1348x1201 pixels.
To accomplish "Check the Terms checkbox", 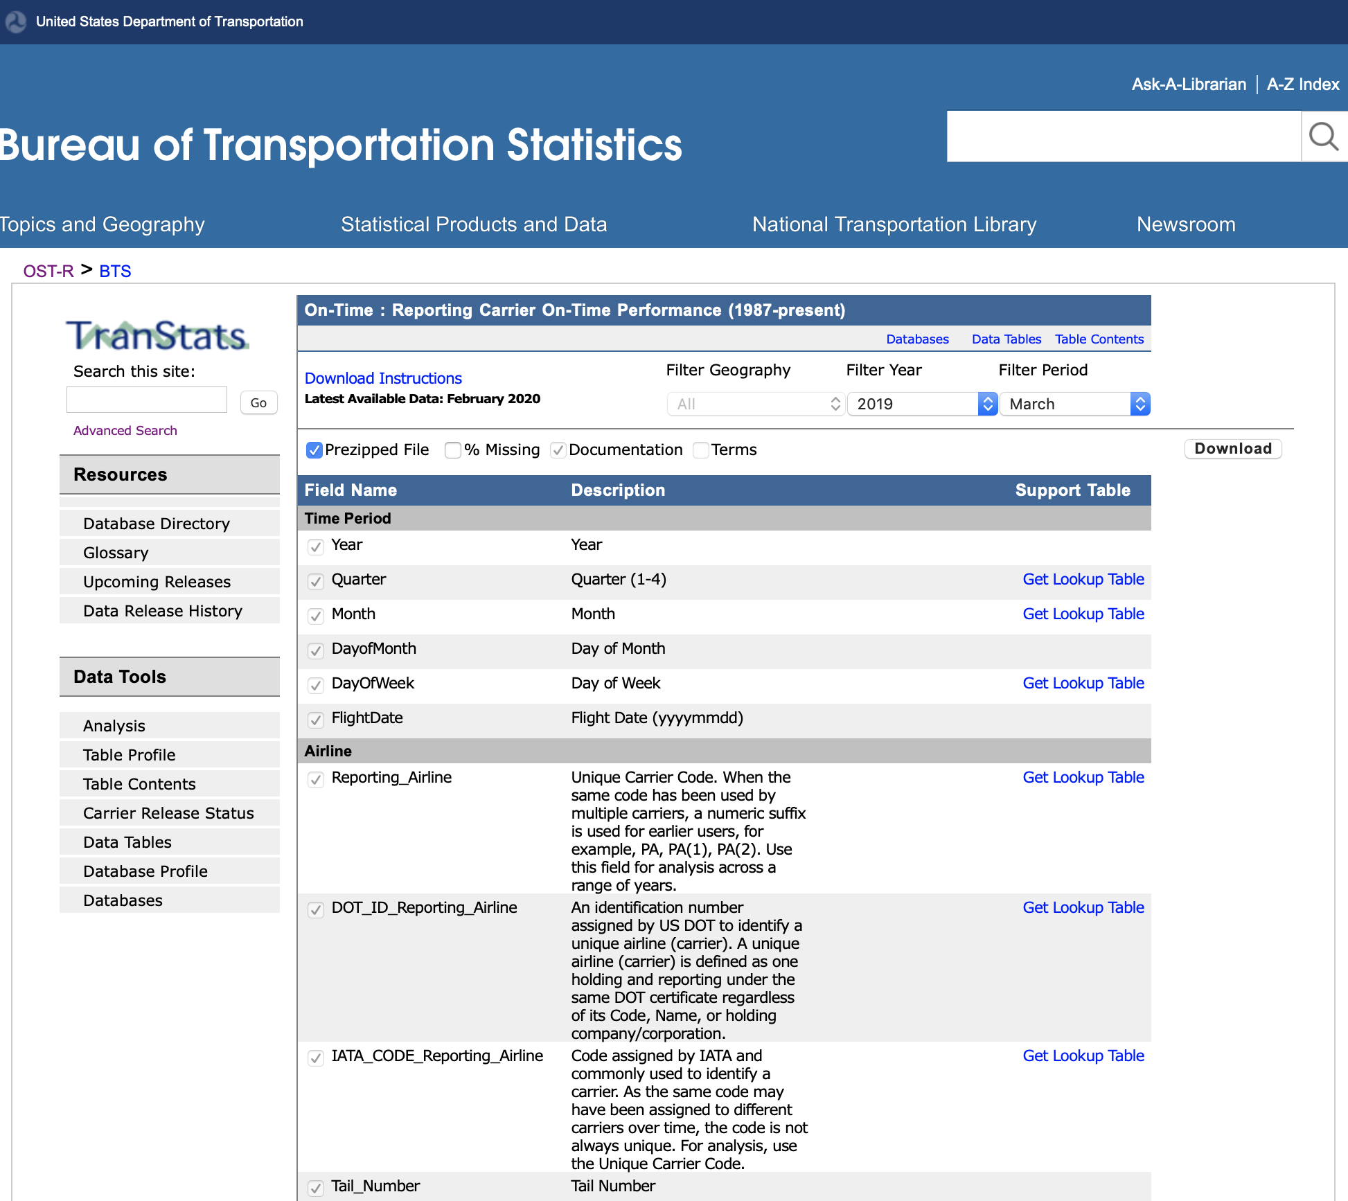I will pyautogui.click(x=701, y=450).
